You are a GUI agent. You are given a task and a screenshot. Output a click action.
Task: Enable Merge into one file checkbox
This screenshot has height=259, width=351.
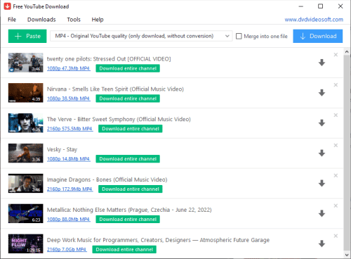[239, 36]
